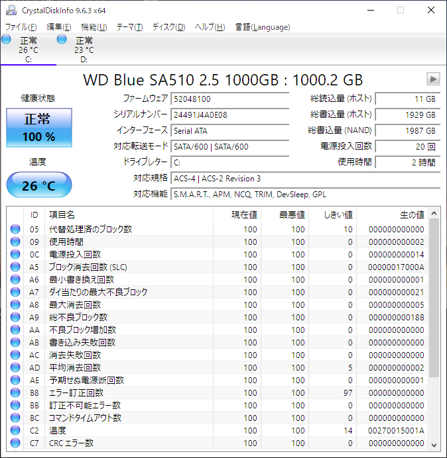Click the scroll down arrow of the attribute list
The height and width of the screenshot is (458, 447).
[434, 445]
